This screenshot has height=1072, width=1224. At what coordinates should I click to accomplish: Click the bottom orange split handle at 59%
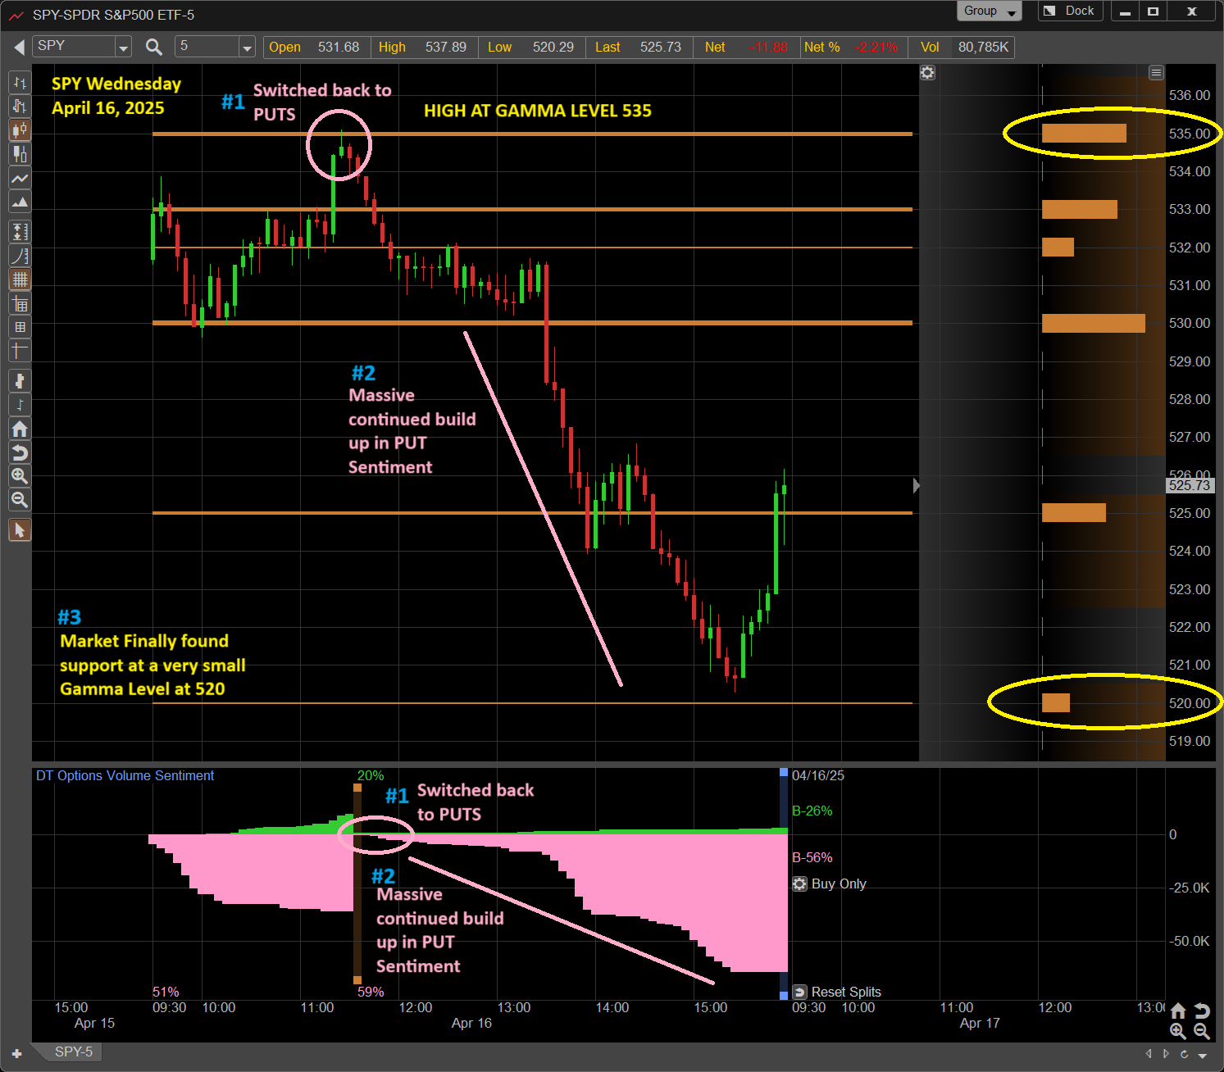tap(357, 980)
